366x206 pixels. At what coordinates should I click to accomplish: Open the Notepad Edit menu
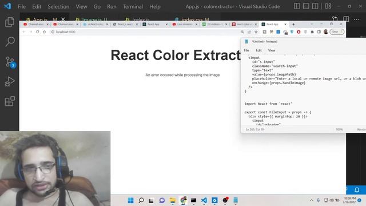[258, 50]
